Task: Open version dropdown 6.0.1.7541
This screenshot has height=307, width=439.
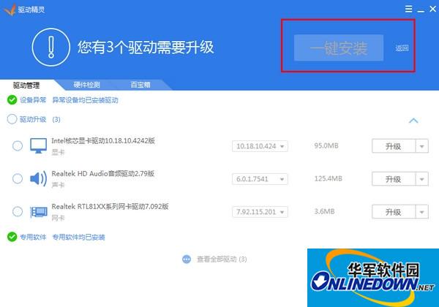Action: [x=260, y=179]
